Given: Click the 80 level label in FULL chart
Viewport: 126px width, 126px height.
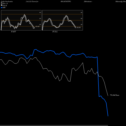Looking at the screenshot, I should click(x=81, y=12).
